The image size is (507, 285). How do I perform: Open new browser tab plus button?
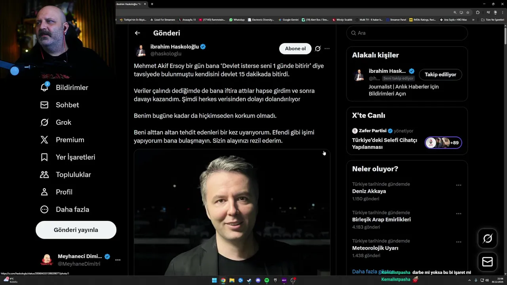152,4
